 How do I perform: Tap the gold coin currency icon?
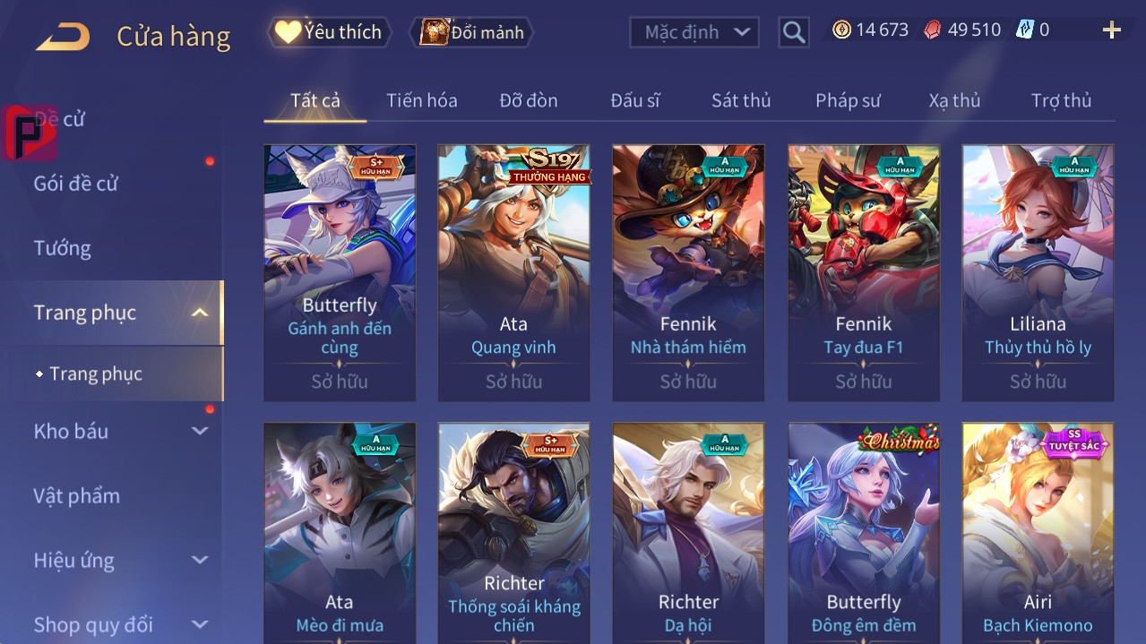[841, 30]
